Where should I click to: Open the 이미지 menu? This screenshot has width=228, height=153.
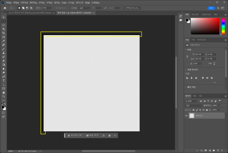pyautogui.click(x=24, y=3)
